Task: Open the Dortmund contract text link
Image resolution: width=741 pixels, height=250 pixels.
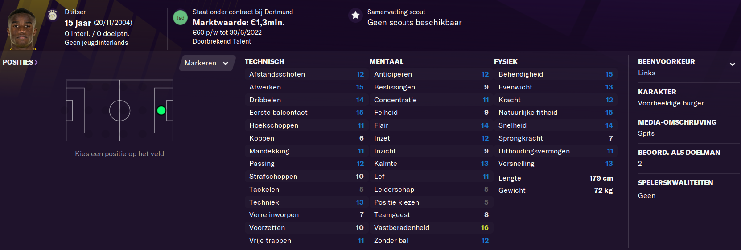Action: [x=243, y=12]
